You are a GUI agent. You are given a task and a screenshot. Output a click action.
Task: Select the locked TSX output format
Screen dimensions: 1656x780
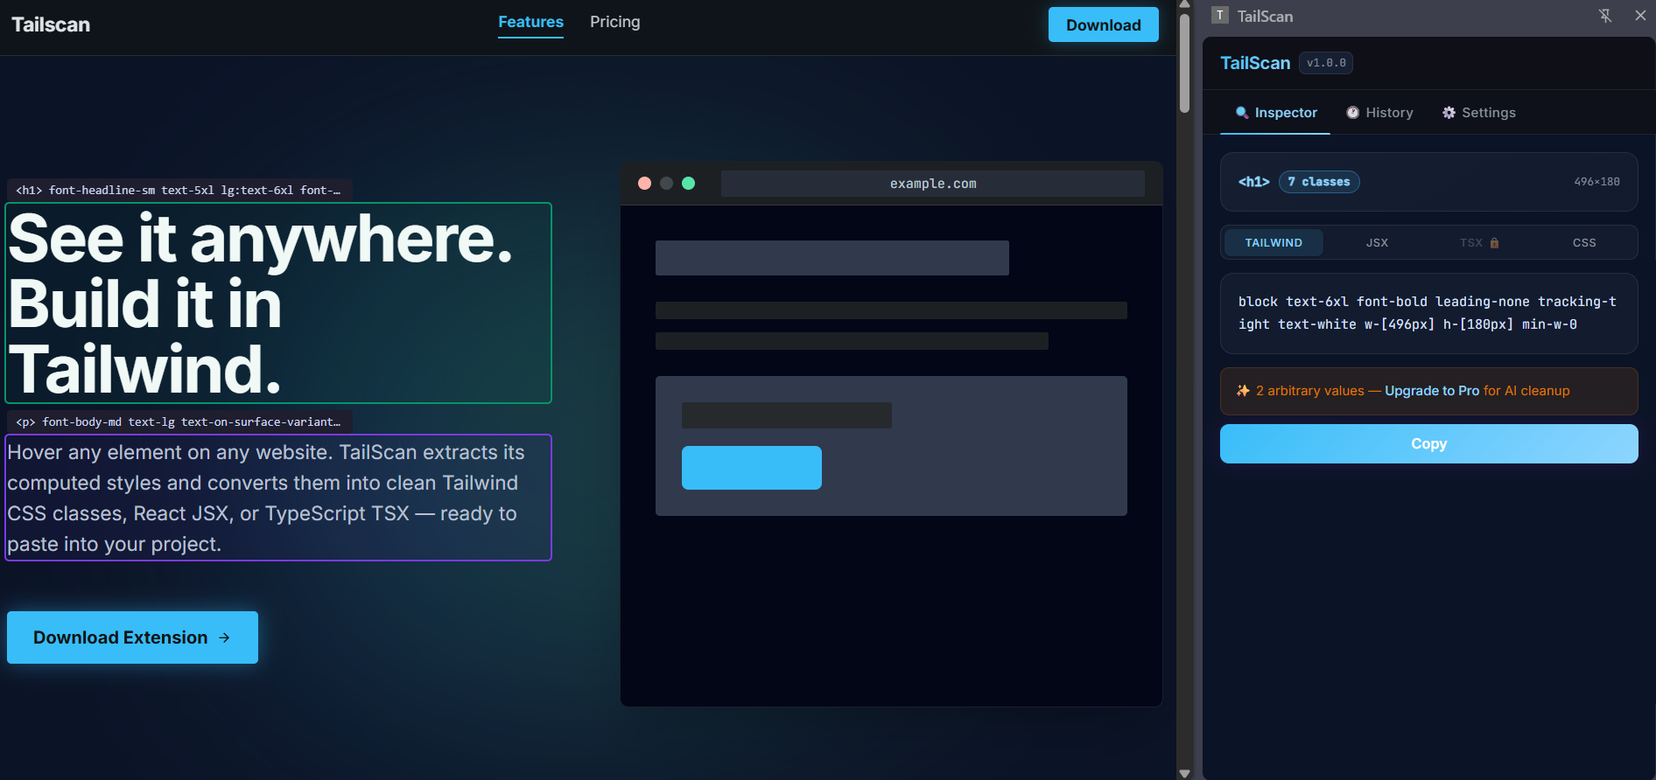pyautogui.click(x=1479, y=243)
